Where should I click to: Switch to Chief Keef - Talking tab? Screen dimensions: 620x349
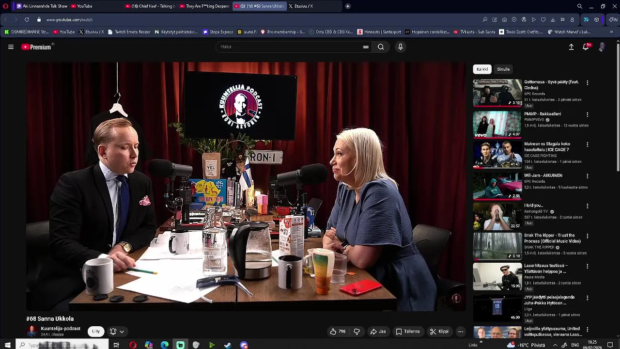(x=149, y=6)
